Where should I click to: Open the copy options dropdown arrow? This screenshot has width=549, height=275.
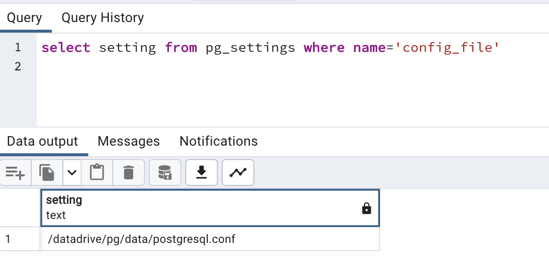[x=72, y=172]
